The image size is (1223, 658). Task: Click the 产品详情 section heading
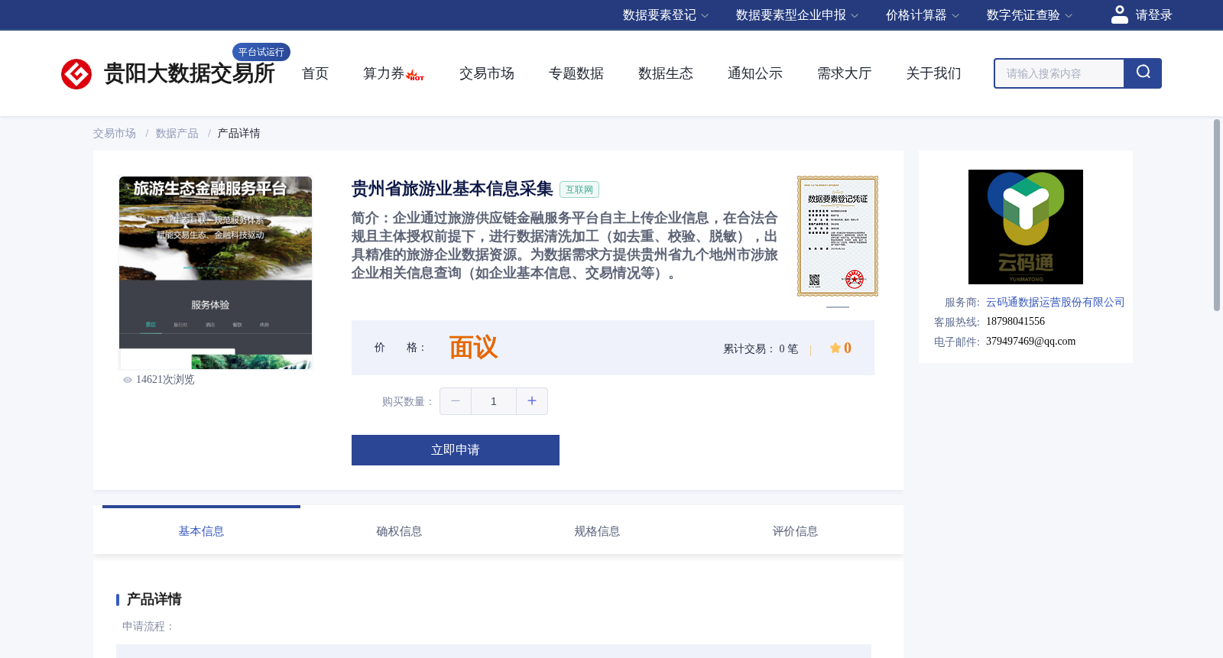(x=154, y=599)
